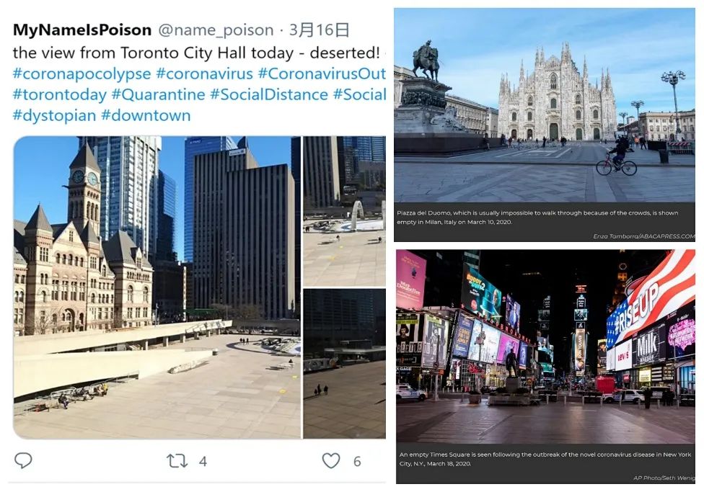
Task: Follow the #torontoday hashtag link
Action: tap(60, 94)
